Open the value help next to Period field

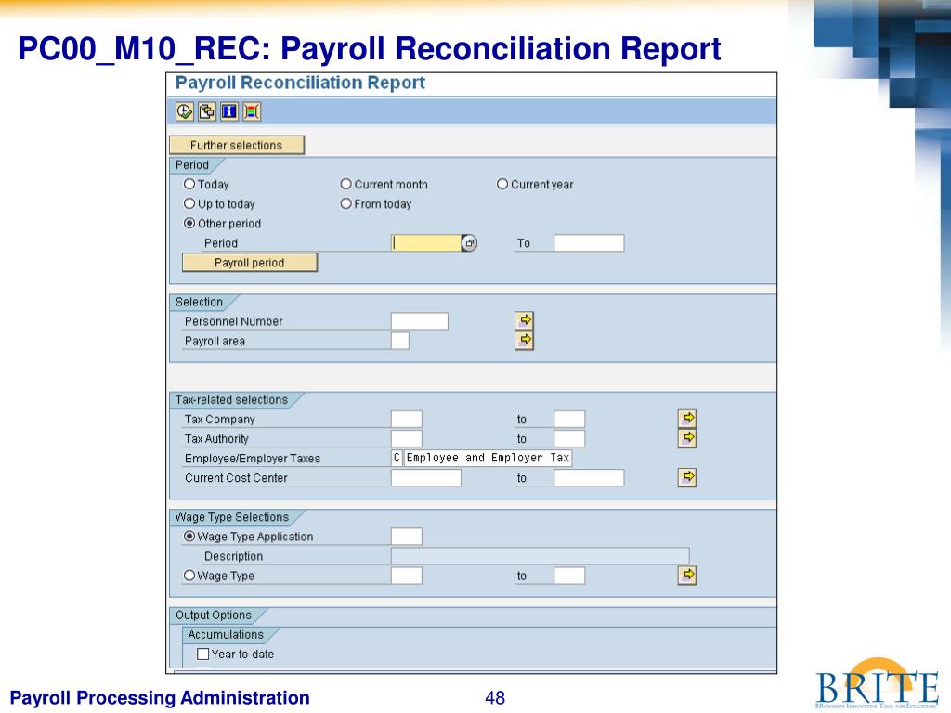point(469,243)
